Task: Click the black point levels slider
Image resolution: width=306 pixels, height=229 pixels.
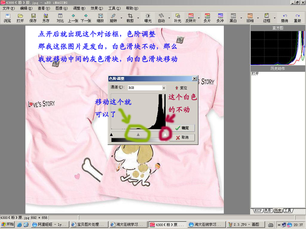Action: pyautogui.click(x=111, y=134)
